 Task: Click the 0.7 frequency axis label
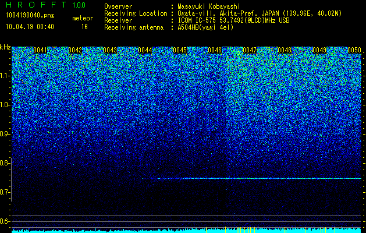click(4, 192)
